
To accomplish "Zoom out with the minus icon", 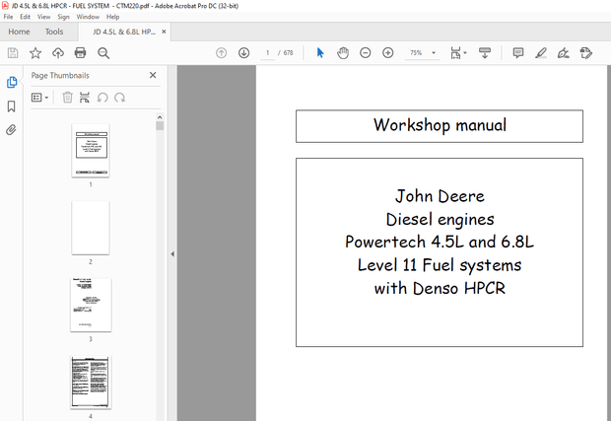I will click(x=365, y=52).
